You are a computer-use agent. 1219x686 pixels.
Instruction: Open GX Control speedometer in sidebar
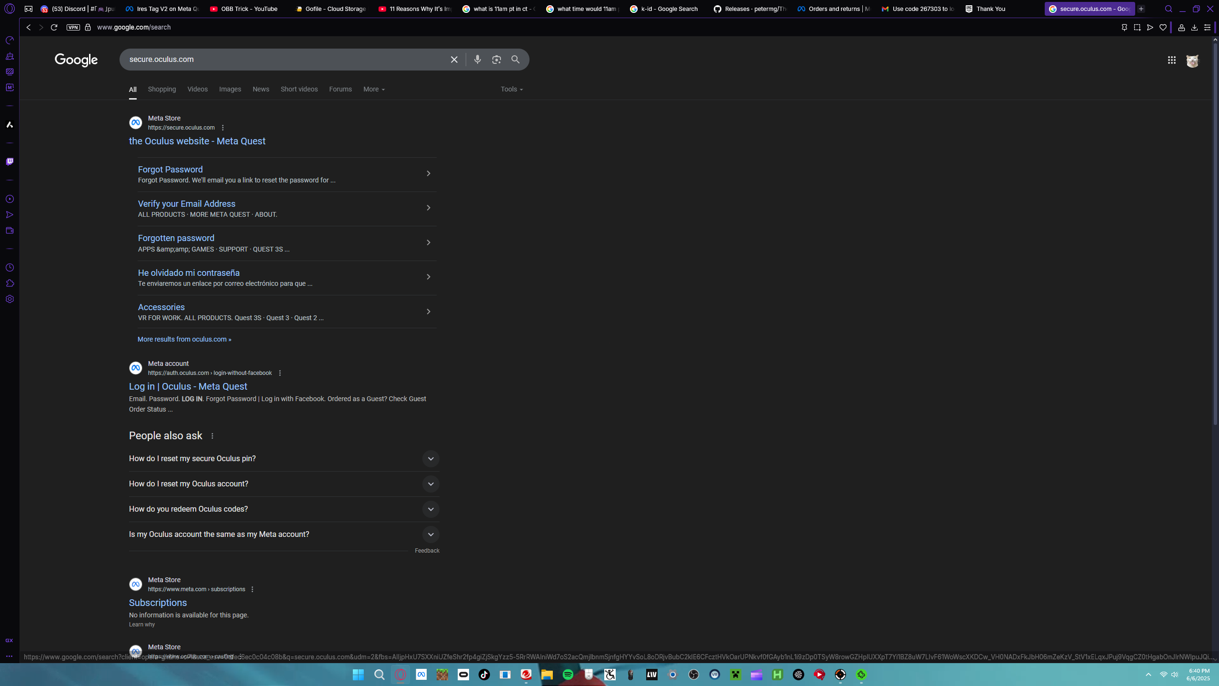[10, 40]
